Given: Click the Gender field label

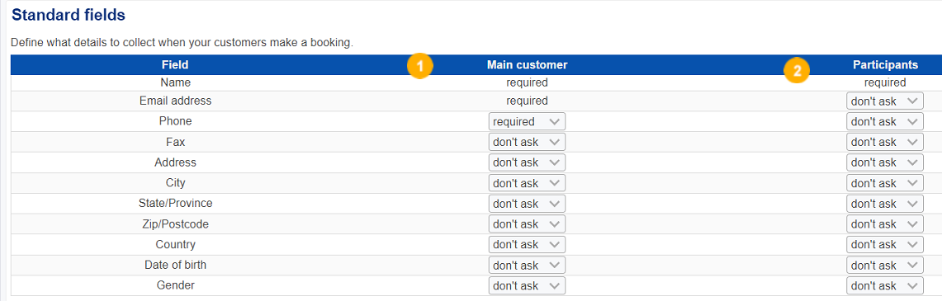Looking at the screenshot, I should click(175, 285).
